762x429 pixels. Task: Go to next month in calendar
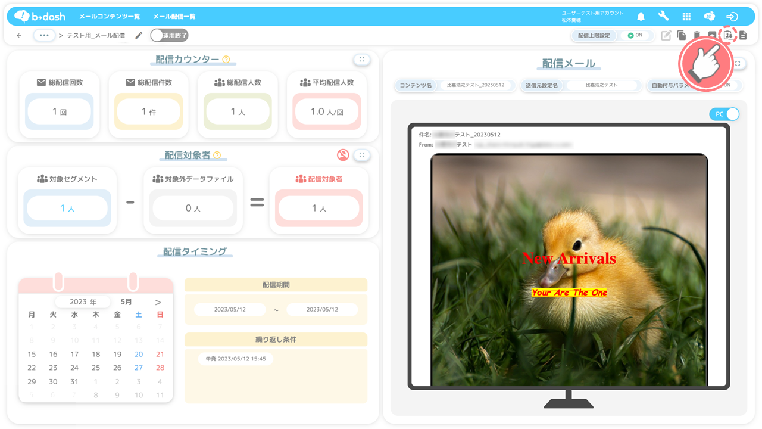coord(158,302)
